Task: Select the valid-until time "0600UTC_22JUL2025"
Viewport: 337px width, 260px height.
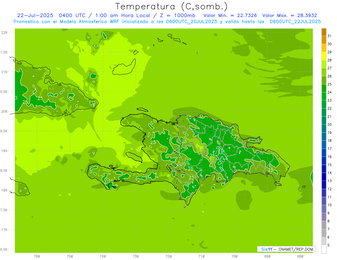Action: click(x=295, y=22)
